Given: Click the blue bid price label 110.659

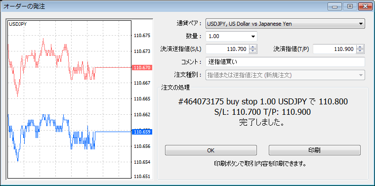Looking at the screenshot, I should click(142, 132).
